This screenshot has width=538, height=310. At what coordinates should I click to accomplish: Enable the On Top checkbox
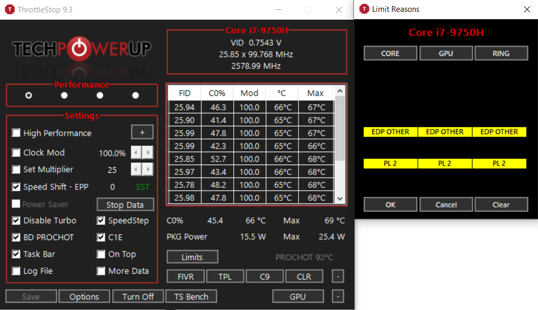(x=101, y=254)
